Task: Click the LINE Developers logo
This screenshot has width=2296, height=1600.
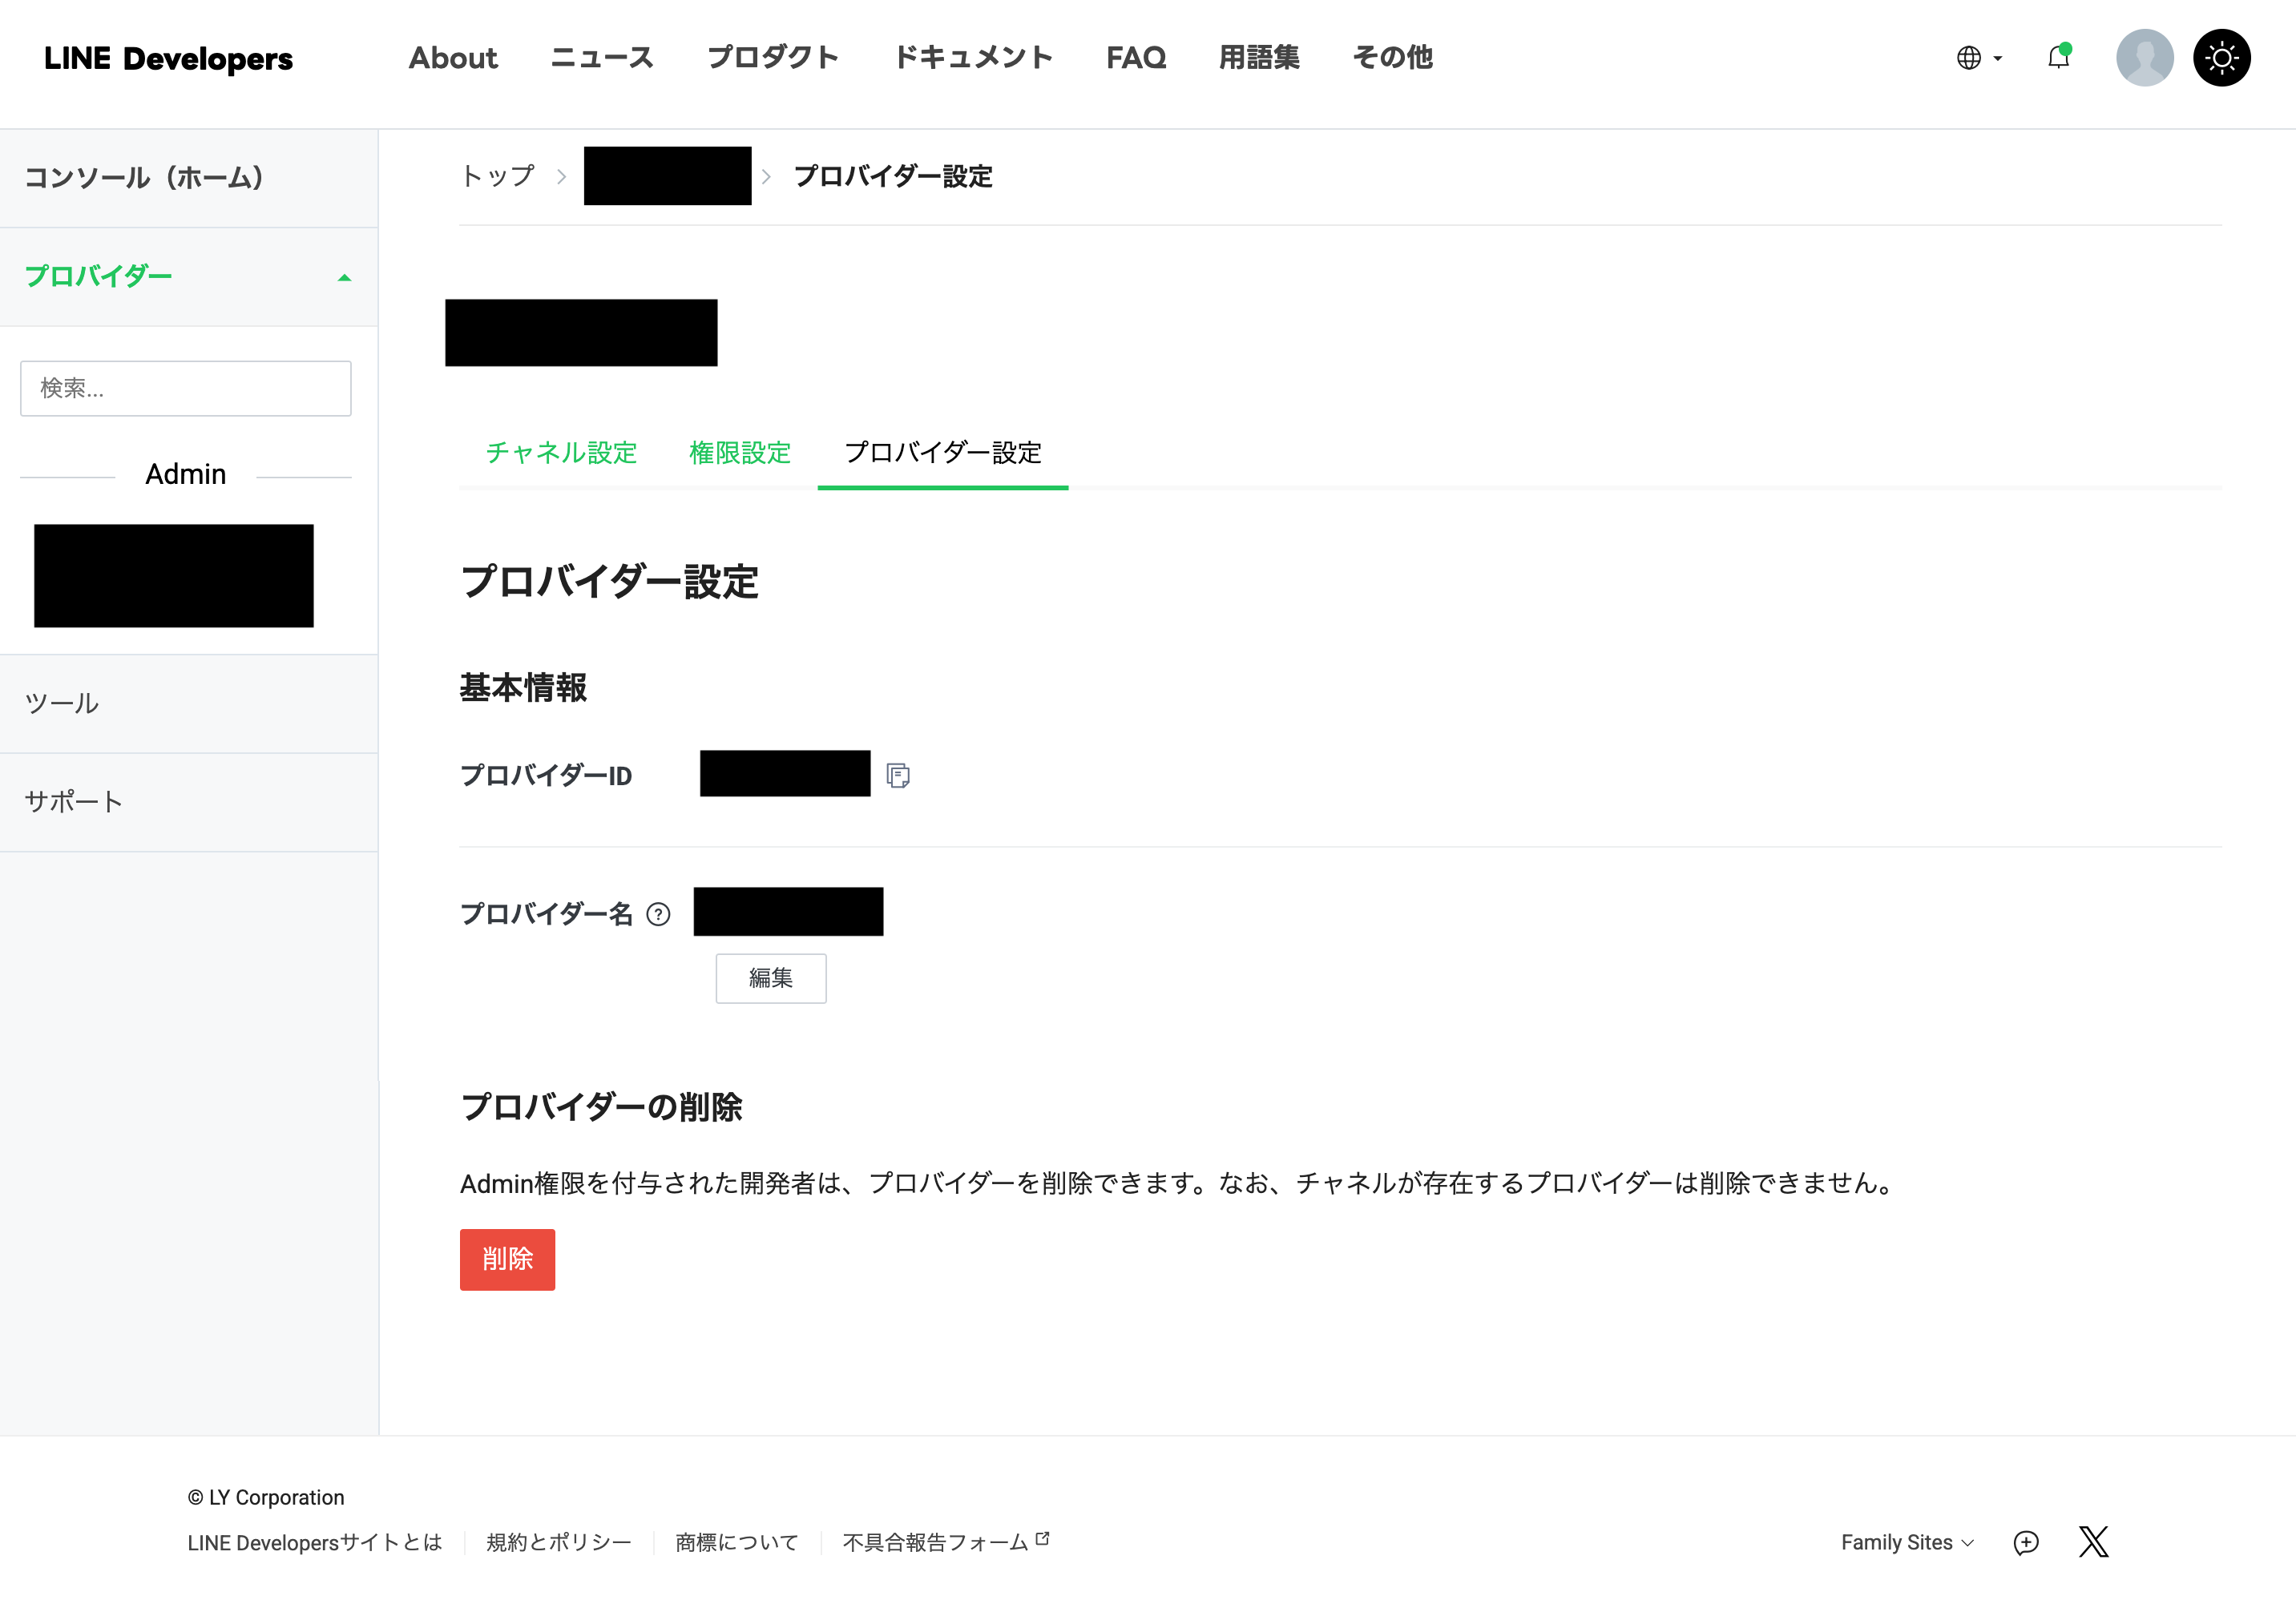Action: 168,58
